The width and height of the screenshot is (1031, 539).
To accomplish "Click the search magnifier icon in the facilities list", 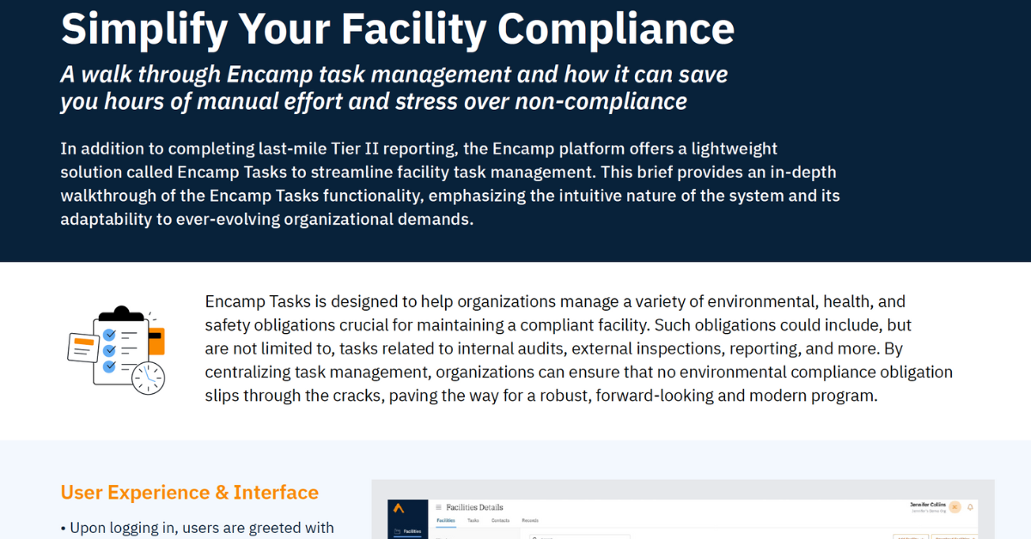I will pos(534,537).
